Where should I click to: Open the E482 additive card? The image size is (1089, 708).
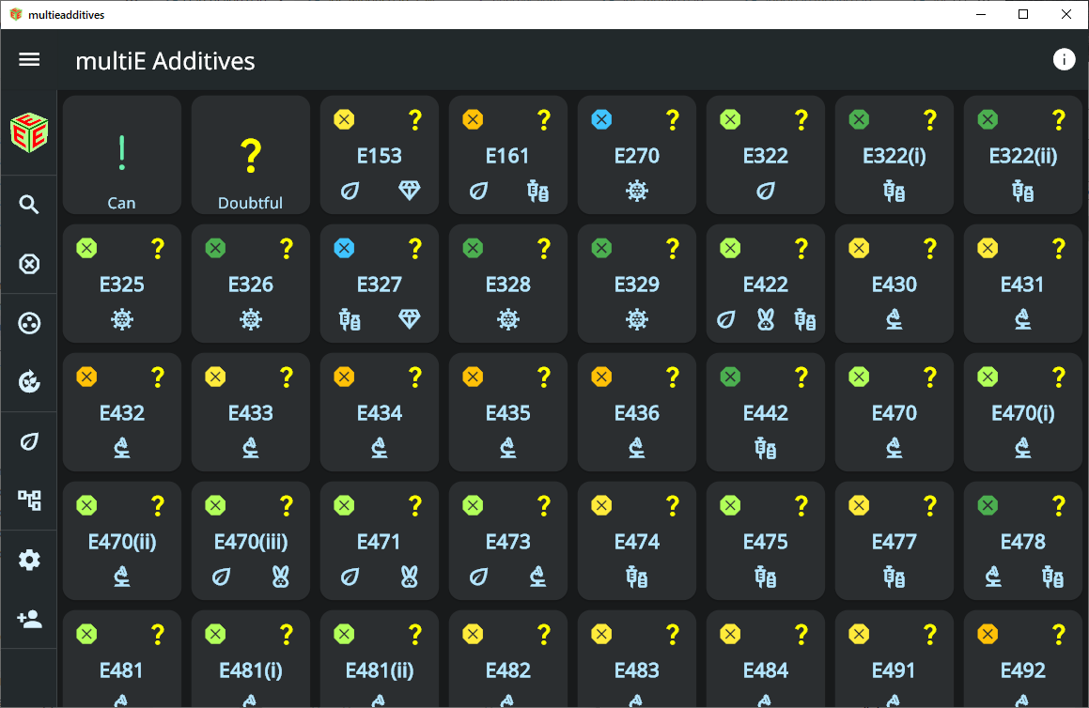click(508, 659)
